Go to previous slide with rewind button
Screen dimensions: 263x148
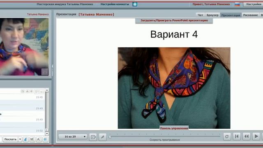[247, 136]
